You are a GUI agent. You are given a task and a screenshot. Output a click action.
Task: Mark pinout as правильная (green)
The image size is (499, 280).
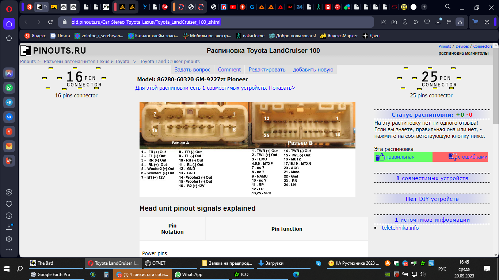tap(403, 157)
